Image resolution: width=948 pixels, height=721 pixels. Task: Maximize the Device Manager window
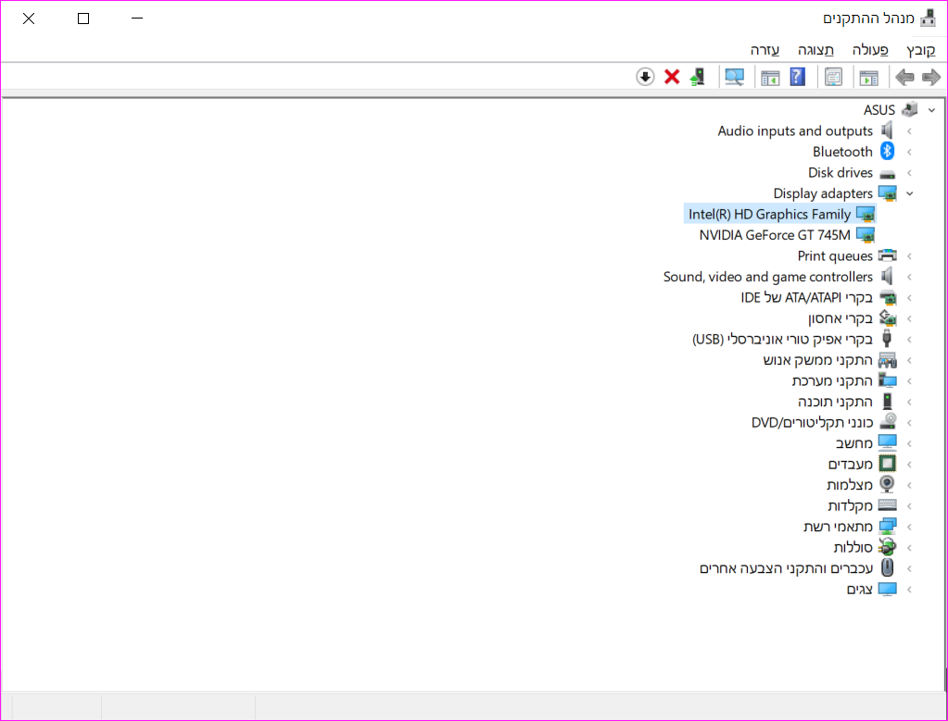pyautogui.click(x=83, y=19)
